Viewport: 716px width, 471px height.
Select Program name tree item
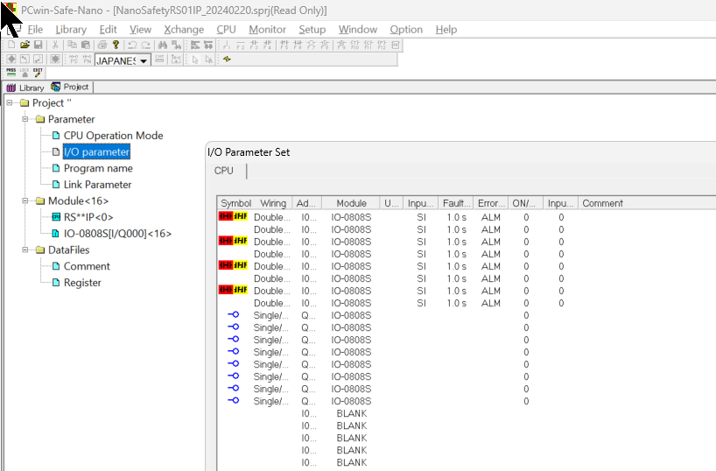(98, 169)
